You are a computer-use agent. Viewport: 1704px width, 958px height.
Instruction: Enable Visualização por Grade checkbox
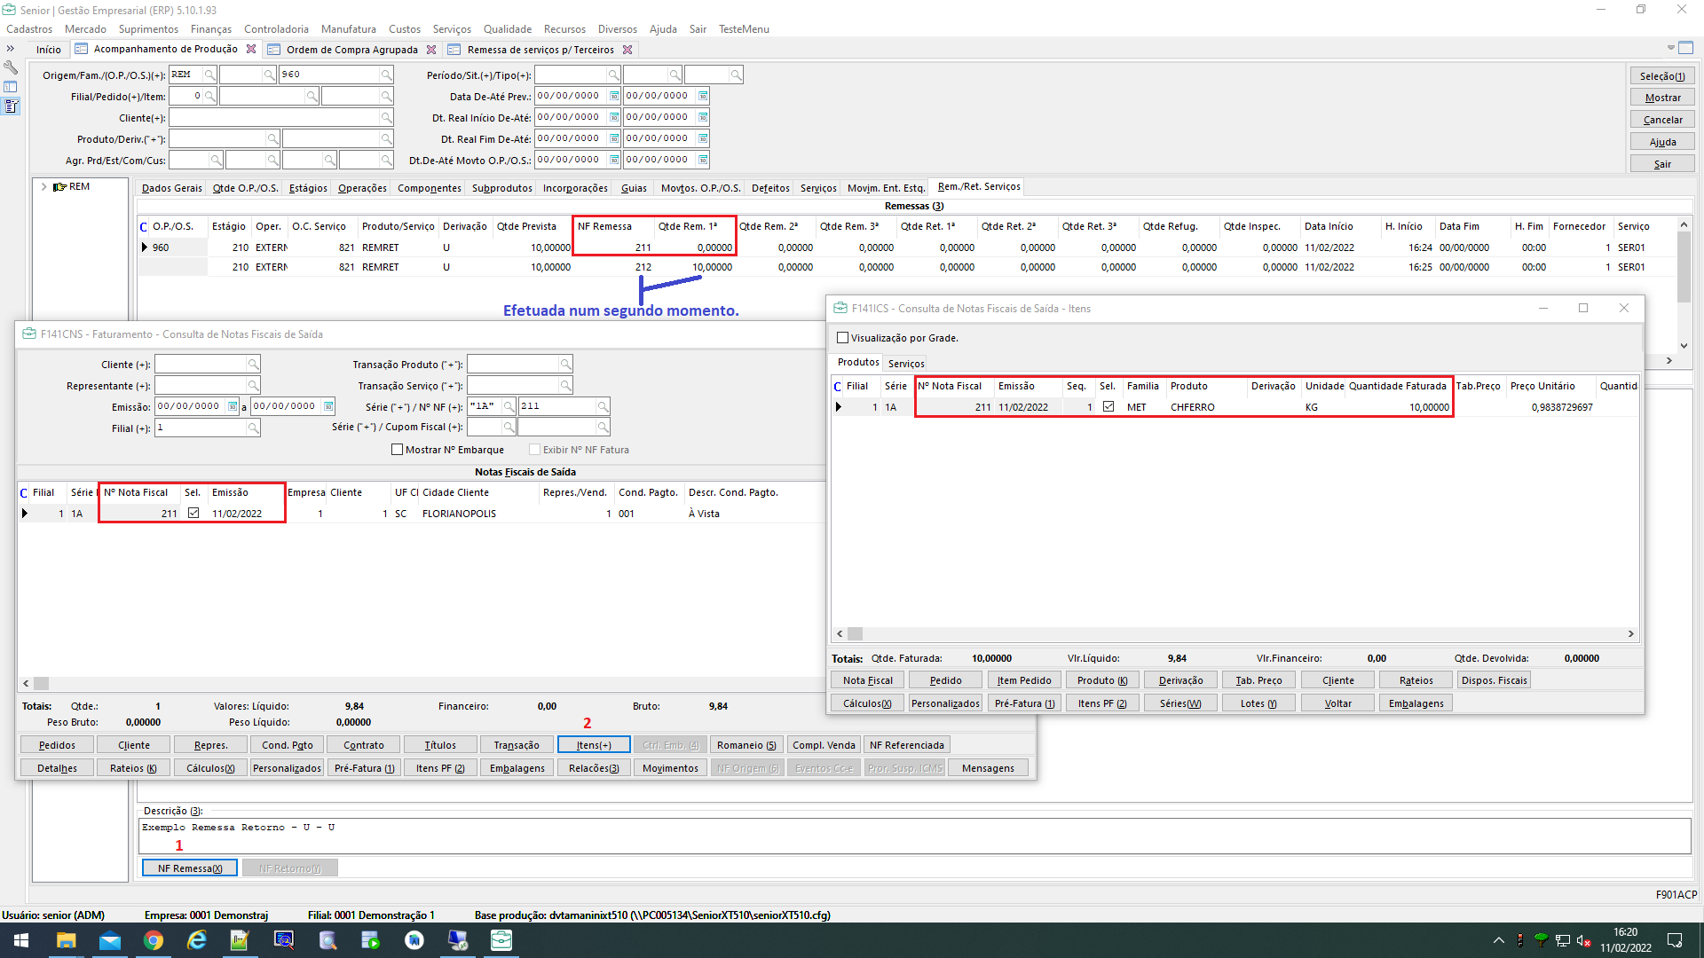843,338
